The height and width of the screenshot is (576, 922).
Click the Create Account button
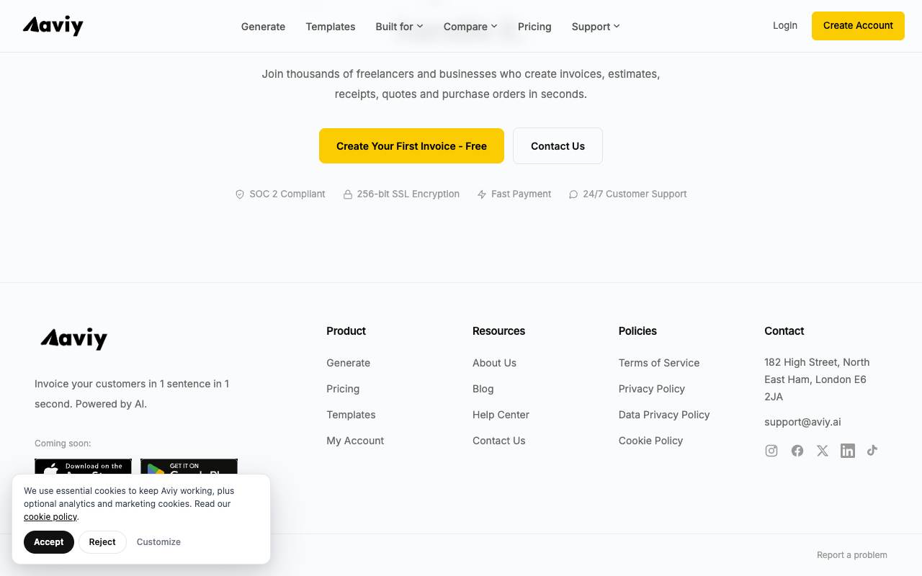[858, 26]
